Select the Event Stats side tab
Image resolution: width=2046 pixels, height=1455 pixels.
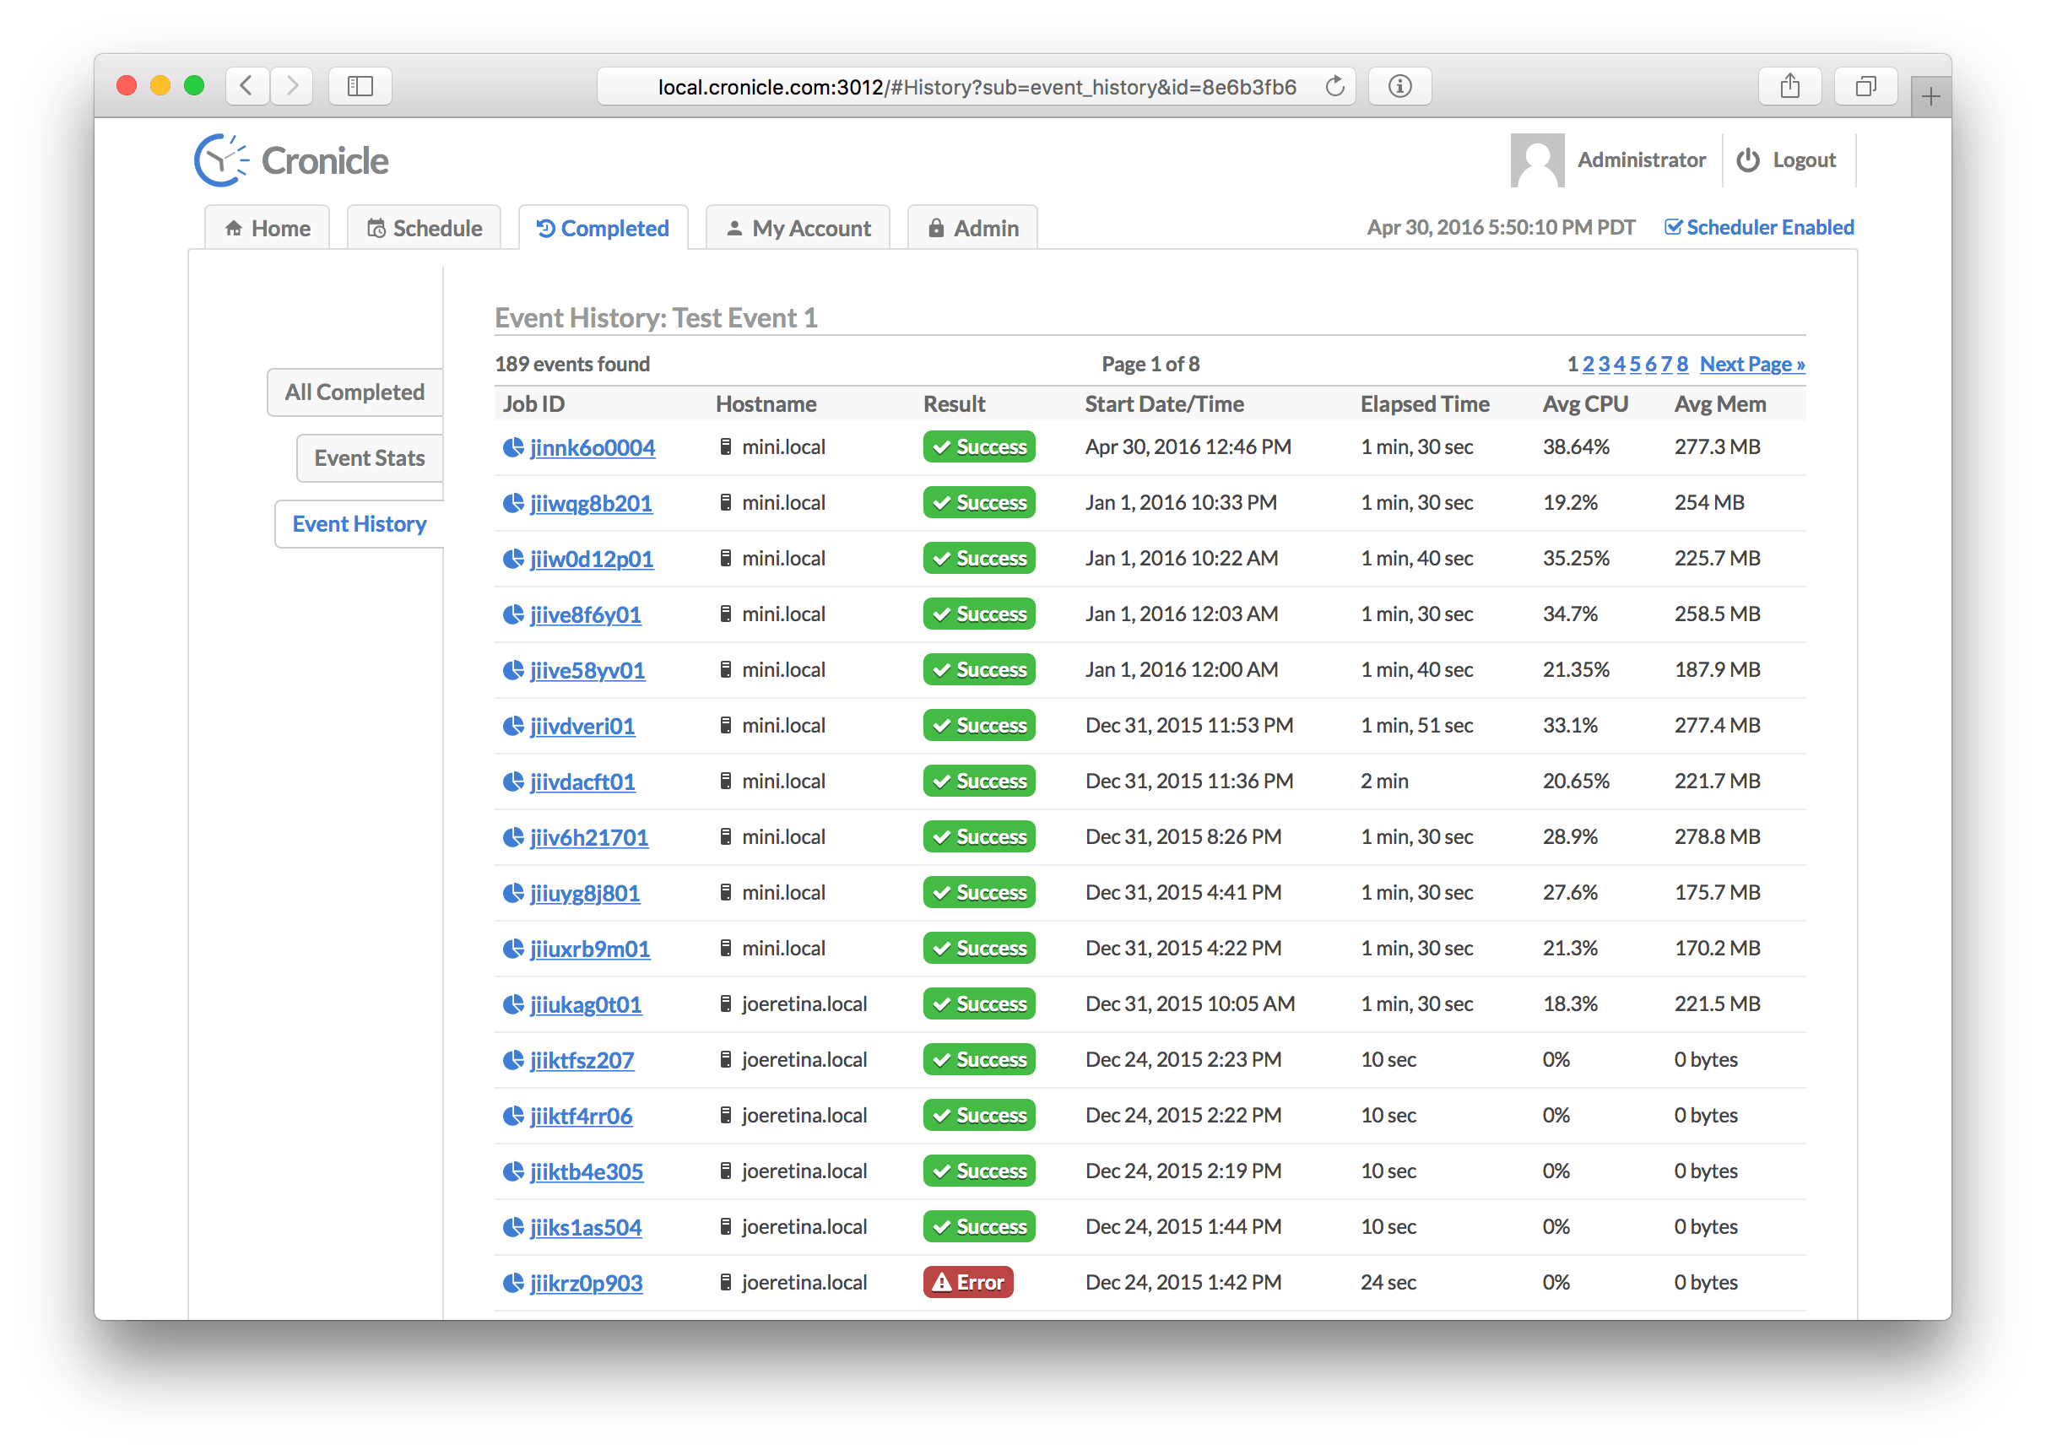point(369,457)
